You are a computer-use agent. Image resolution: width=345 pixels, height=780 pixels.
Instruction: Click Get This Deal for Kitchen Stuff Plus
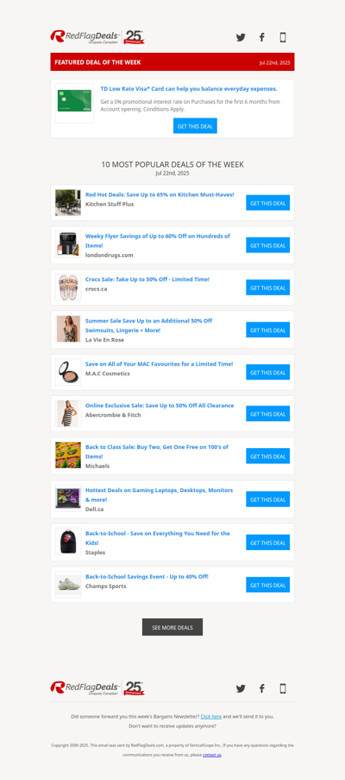pos(267,203)
